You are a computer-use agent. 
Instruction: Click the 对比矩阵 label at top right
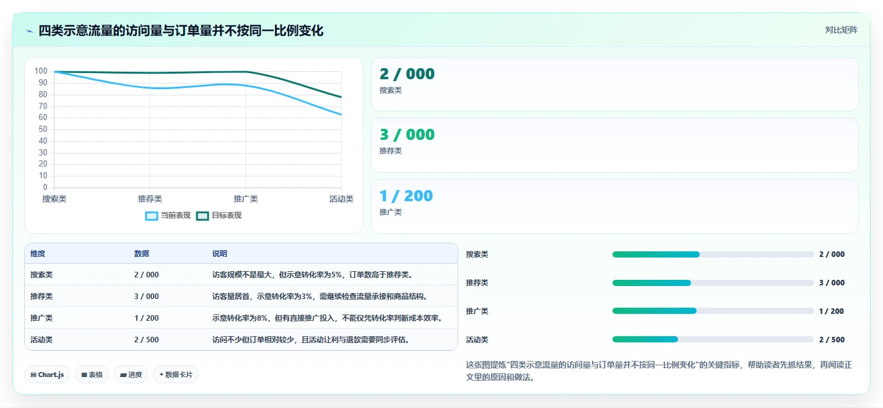(x=841, y=30)
